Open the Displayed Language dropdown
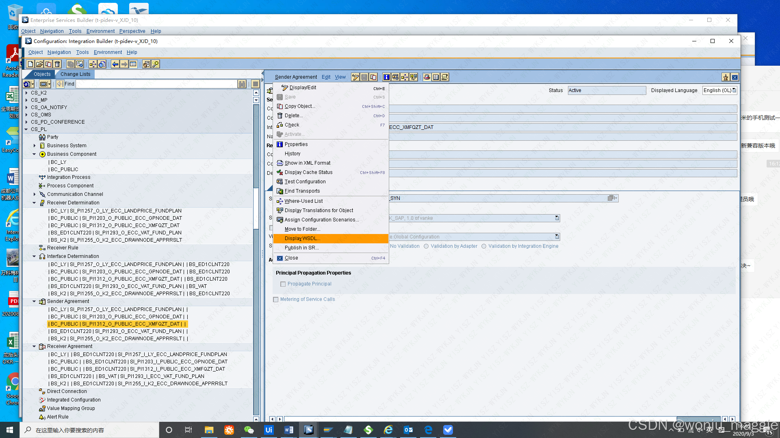Viewport: 780px width, 438px height. 734,90
